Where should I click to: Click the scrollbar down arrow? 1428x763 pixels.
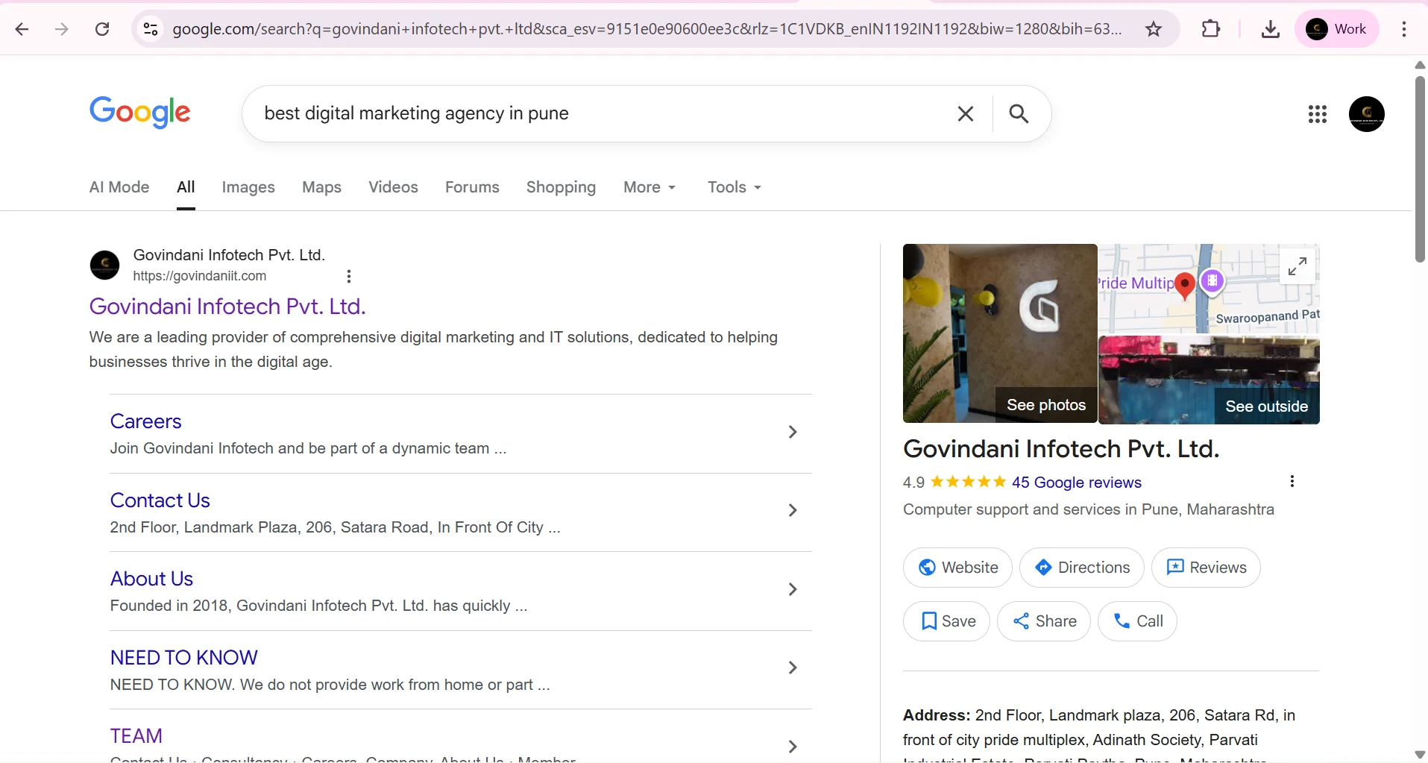click(x=1420, y=755)
